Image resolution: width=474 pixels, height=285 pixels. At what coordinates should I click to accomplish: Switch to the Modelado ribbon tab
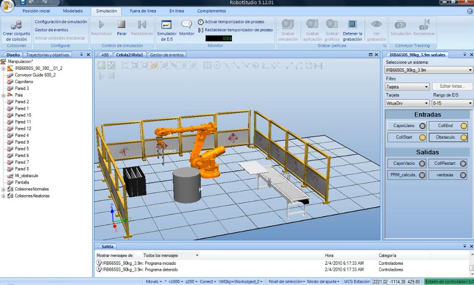(x=73, y=11)
